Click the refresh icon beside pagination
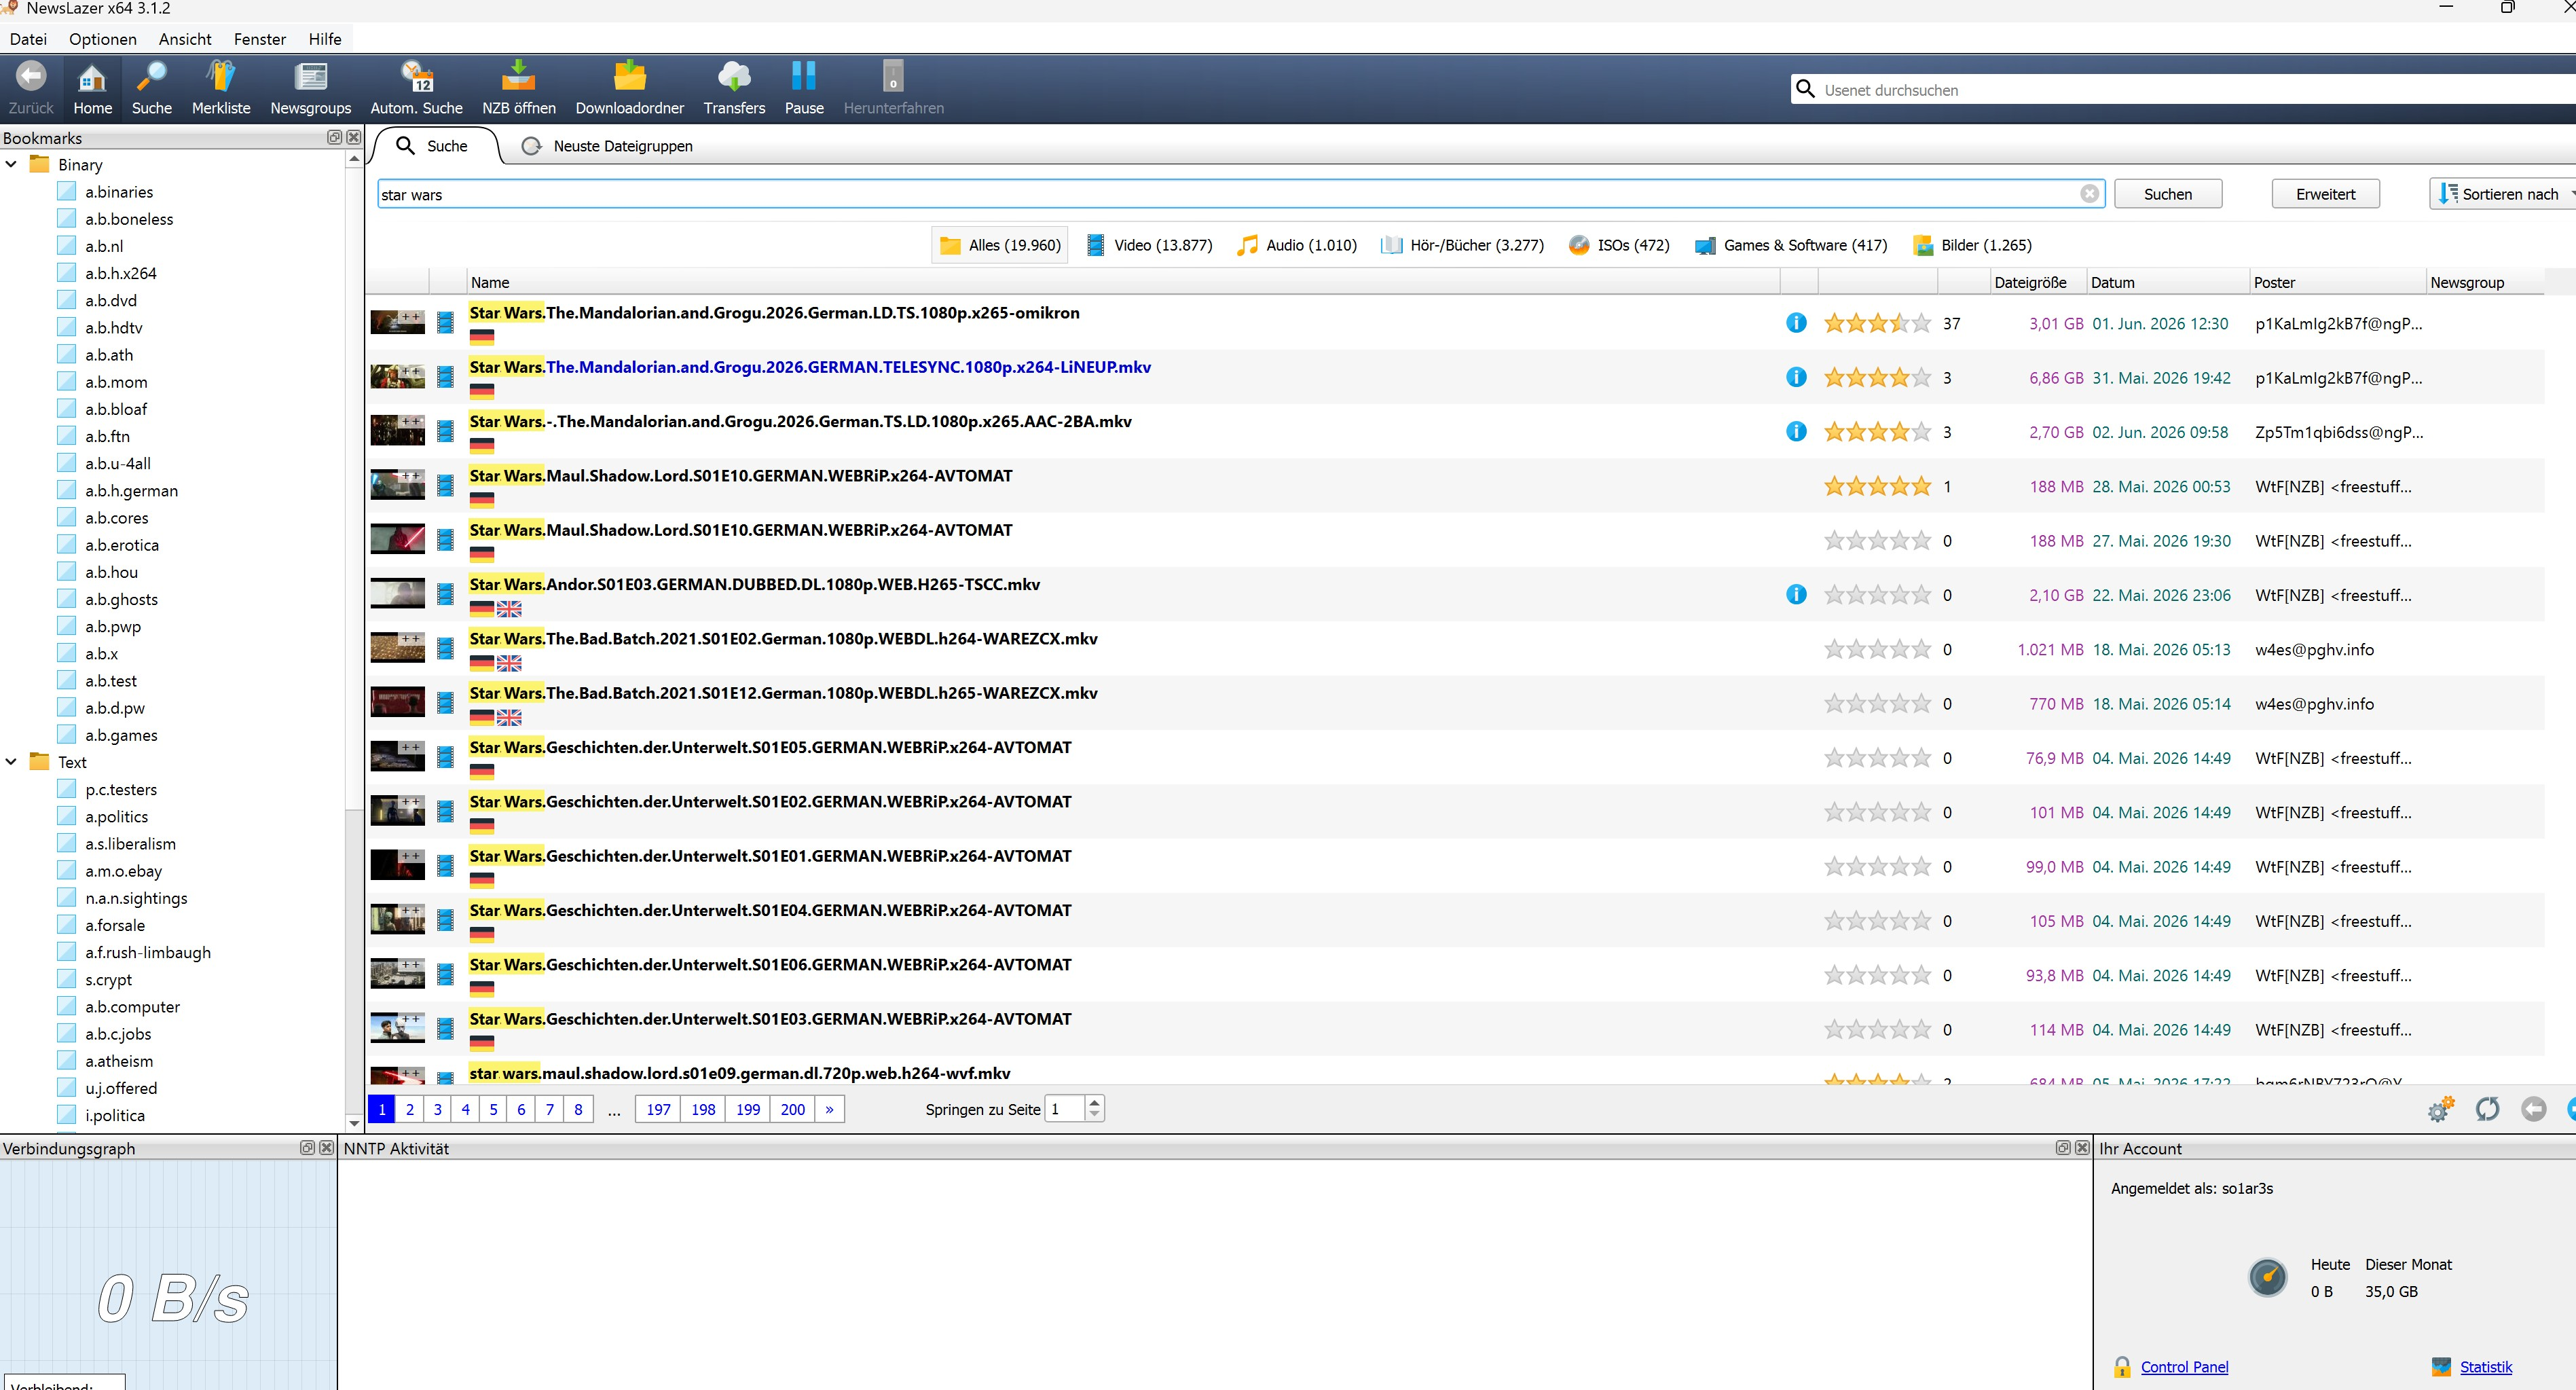The width and height of the screenshot is (2576, 1390). [x=2487, y=1108]
